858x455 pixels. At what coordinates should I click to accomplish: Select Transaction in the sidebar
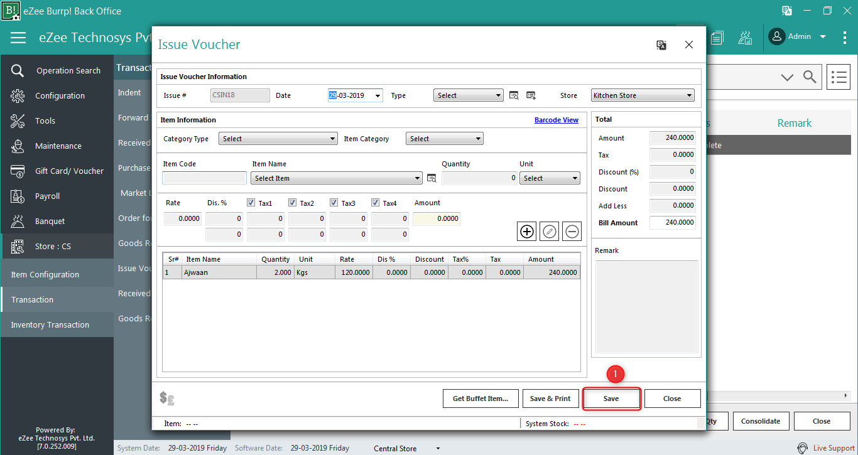(57, 299)
